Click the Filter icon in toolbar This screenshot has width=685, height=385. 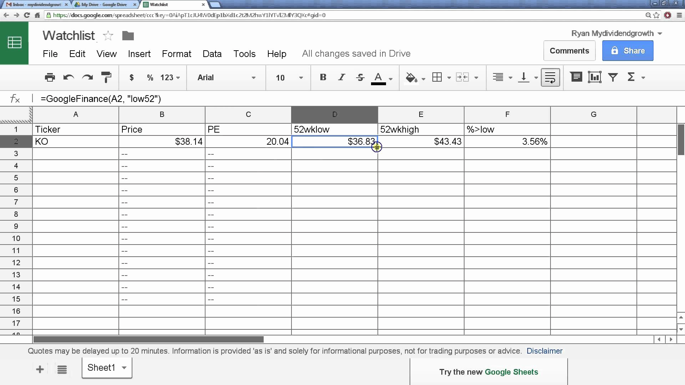tap(613, 77)
